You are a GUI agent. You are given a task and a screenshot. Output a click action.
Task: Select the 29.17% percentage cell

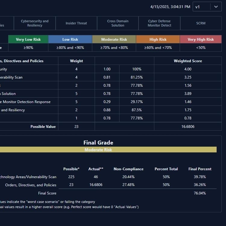(x=137, y=102)
